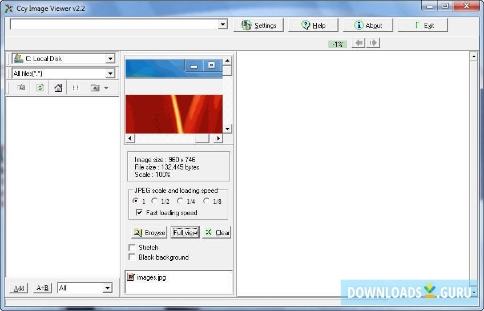Click the preview horizontal scrollbar thumb
The image size is (484, 311).
pyautogui.click(x=202, y=138)
